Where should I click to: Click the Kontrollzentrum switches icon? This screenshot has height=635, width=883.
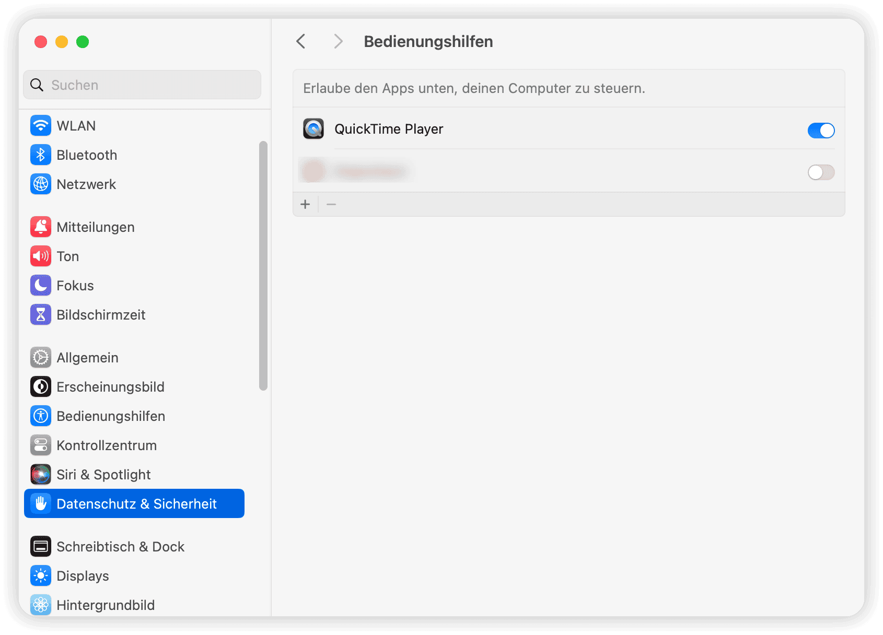coord(41,445)
